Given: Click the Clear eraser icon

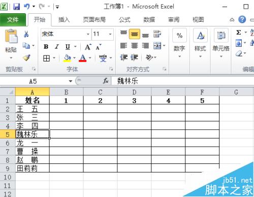Looking at the screenshot, I should (x=239, y=53).
